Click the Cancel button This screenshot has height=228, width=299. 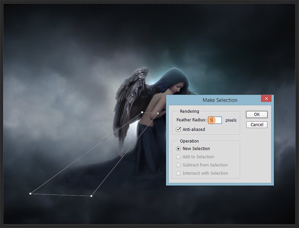[257, 124]
